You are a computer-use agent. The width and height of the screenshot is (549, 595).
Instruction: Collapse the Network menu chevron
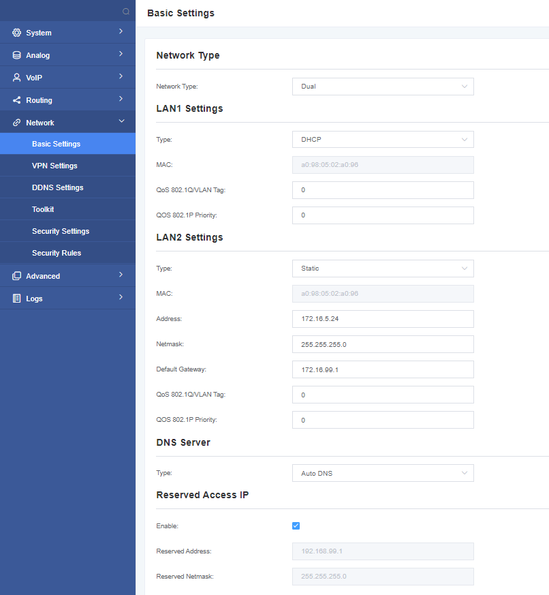pos(122,121)
